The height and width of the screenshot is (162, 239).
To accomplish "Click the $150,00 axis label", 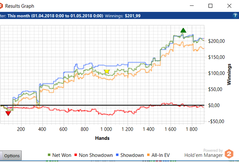I will [216, 57].
